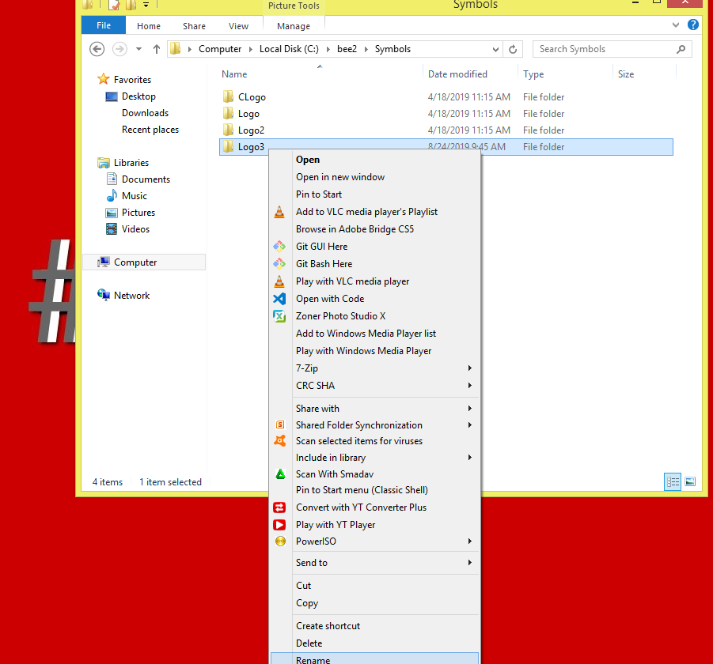Select Documents under Libraries in sidebar

(x=146, y=179)
